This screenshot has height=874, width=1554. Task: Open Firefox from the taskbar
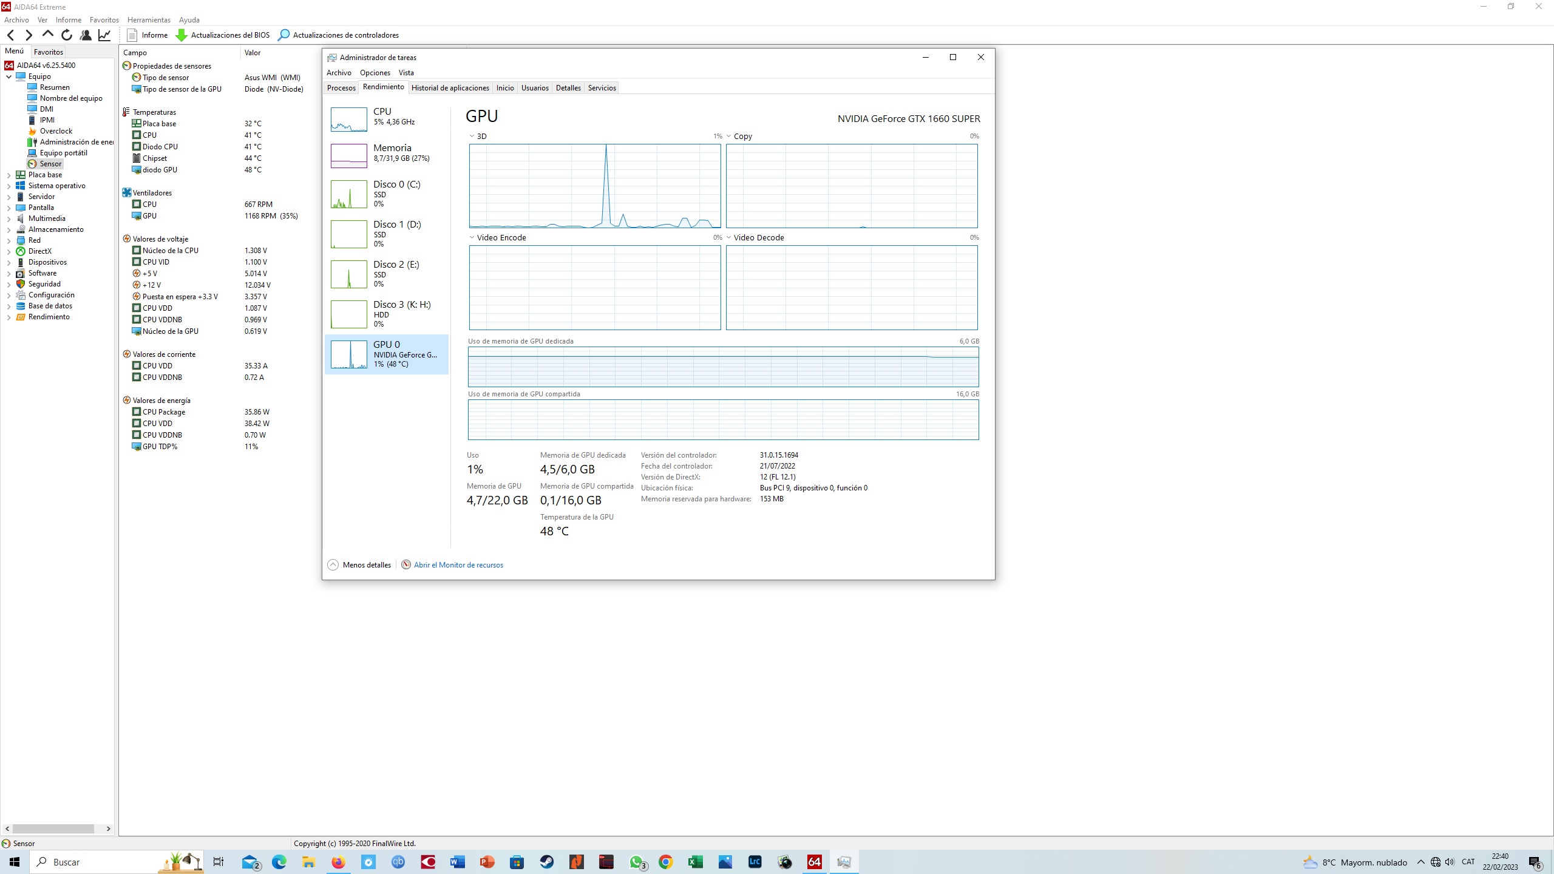[339, 862]
